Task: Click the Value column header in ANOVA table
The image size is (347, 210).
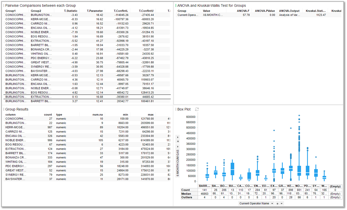Action: [x=207, y=11]
